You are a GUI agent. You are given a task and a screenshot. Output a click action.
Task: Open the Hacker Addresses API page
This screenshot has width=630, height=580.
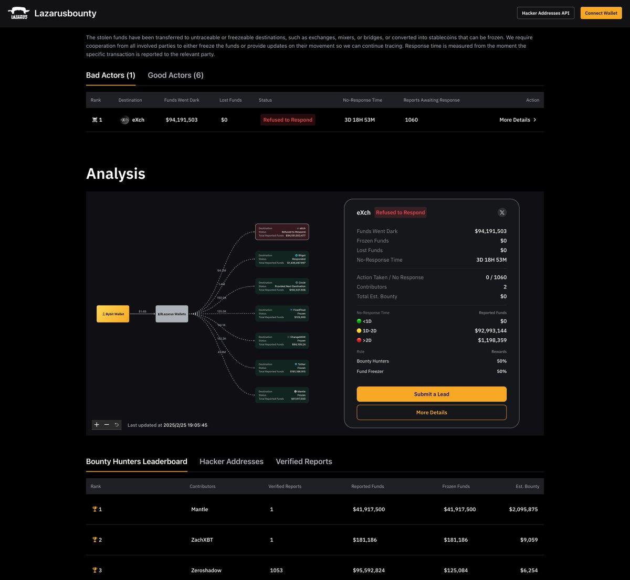[x=545, y=13]
